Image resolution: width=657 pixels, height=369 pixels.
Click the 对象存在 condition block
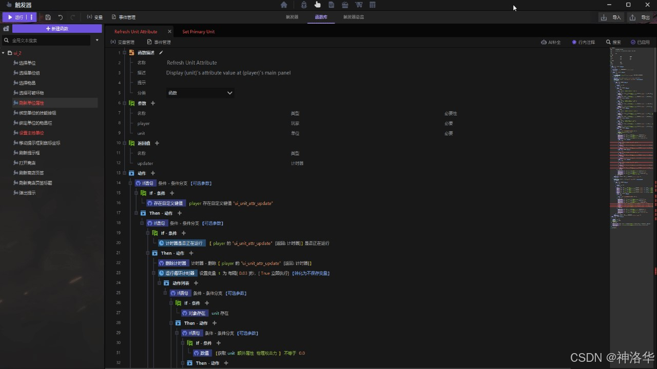click(x=195, y=313)
